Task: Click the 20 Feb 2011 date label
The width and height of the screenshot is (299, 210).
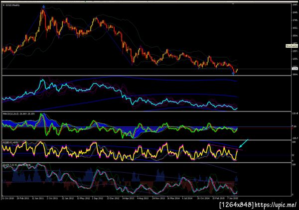Action: (23, 198)
